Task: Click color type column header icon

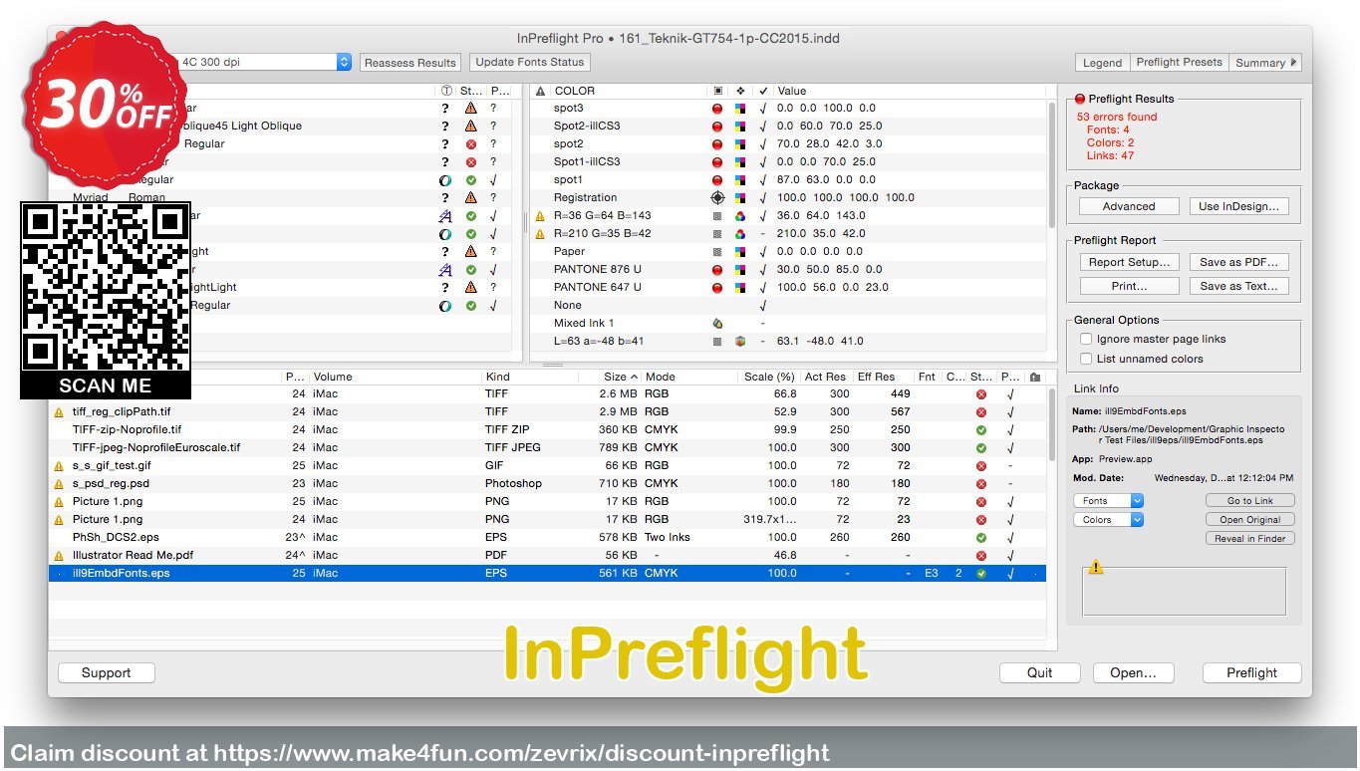Action: 717,91
